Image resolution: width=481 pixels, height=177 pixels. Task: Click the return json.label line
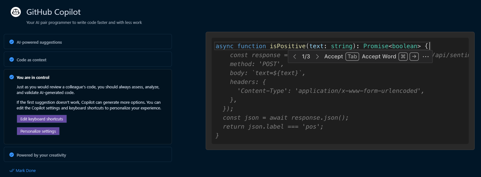point(273,127)
